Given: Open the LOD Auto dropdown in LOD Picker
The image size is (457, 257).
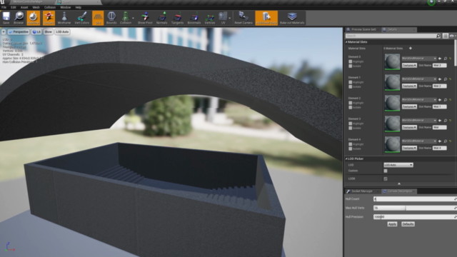Looking at the screenshot, I should click(x=398, y=165).
